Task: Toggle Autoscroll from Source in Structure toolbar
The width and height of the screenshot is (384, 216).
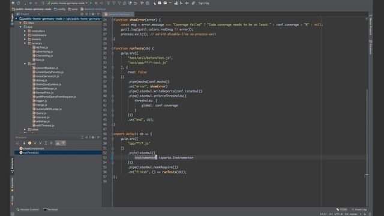Action: (64, 143)
